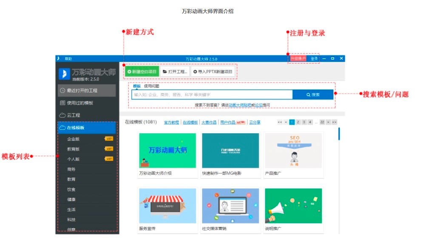Open the 官方教程 link
The height and width of the screenshot is (238, 426).
pos(171,122)
